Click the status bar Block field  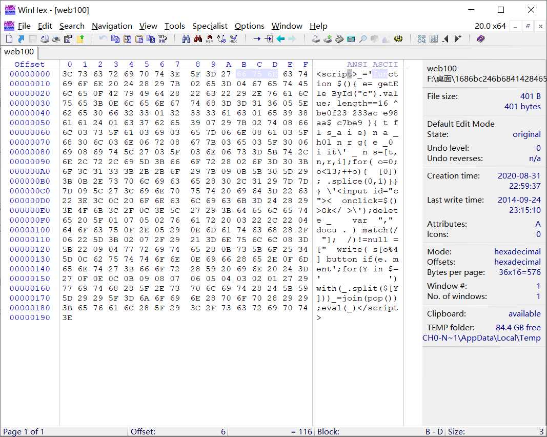point(380,432)
